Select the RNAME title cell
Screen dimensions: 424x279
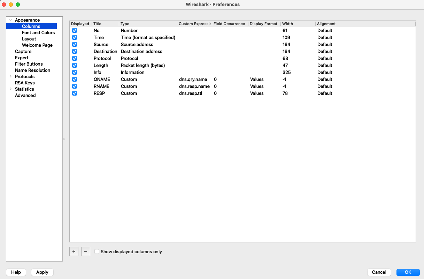pyautogui.click(x=101, y=86)
